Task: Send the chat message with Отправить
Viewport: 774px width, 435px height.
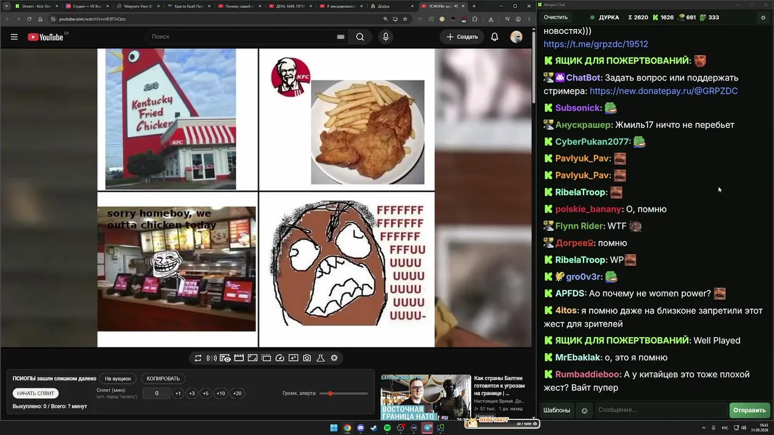Action: 750,410
